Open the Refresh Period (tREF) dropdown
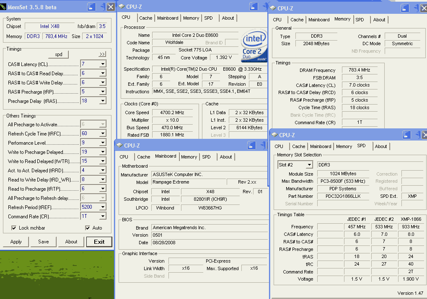427x299 pixels. tap(103, 207)
